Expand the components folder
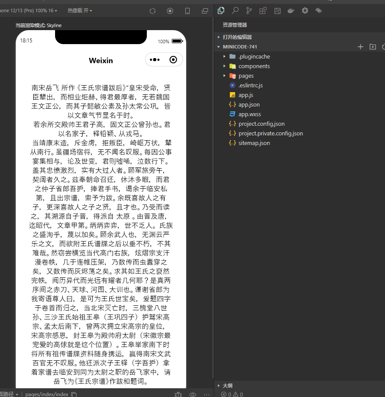 [x=299, y=66]
